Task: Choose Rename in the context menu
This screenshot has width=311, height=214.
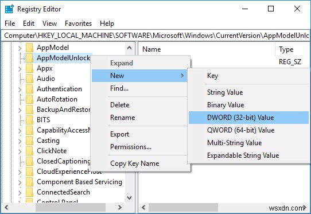Action: pyautogui.click(x=139, y=118)
